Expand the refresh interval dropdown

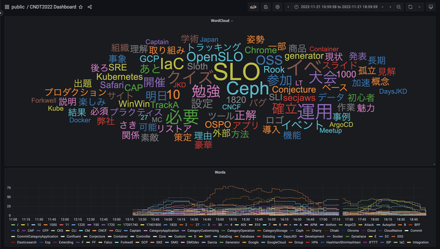click(418, 7)
